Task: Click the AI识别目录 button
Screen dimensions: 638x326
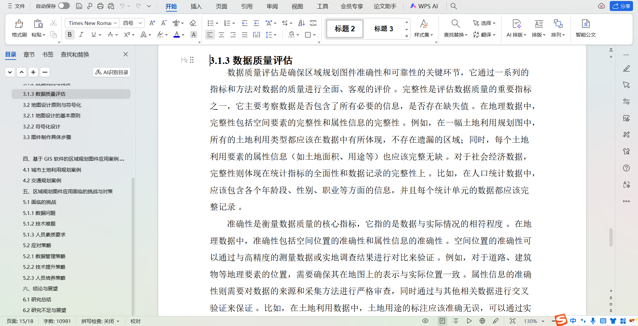Action: tap(111, 72)
